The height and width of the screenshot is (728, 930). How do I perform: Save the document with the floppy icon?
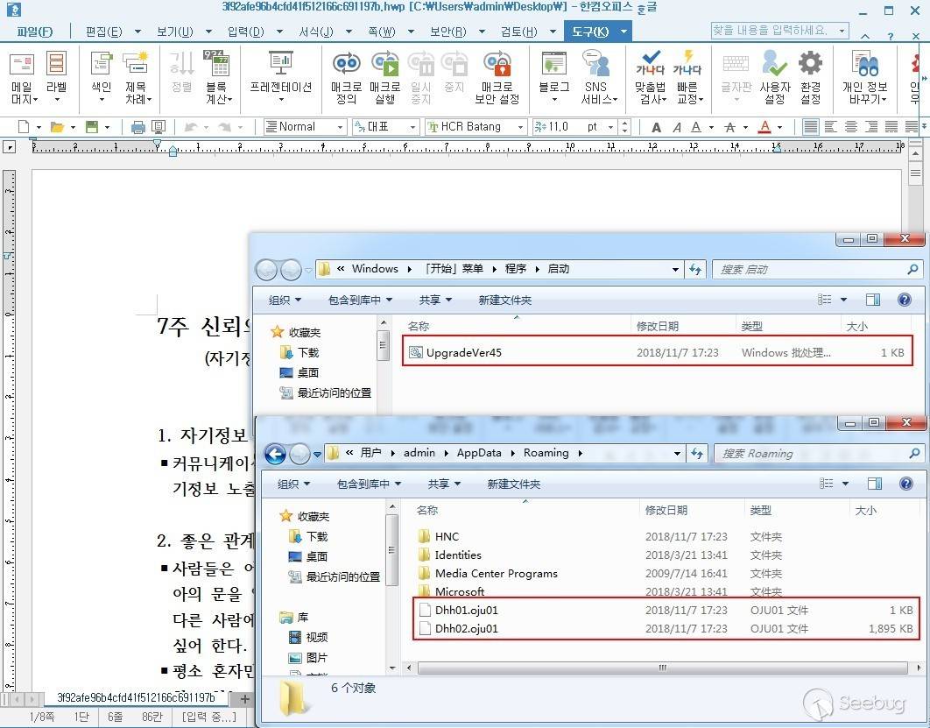(x=91, y=126)
